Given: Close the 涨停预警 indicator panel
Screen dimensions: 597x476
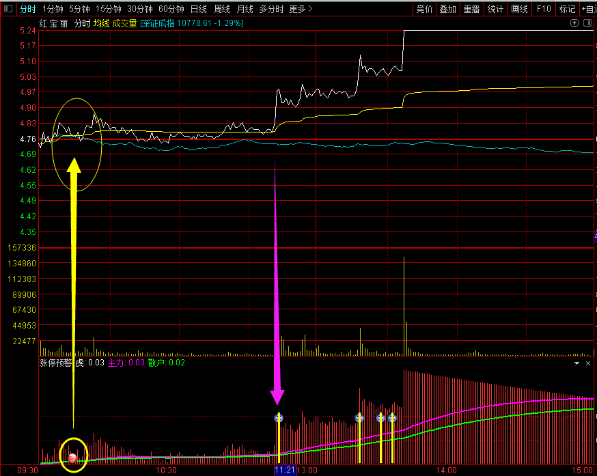Looking at the screenshot, I should click(x=587, y=363).
